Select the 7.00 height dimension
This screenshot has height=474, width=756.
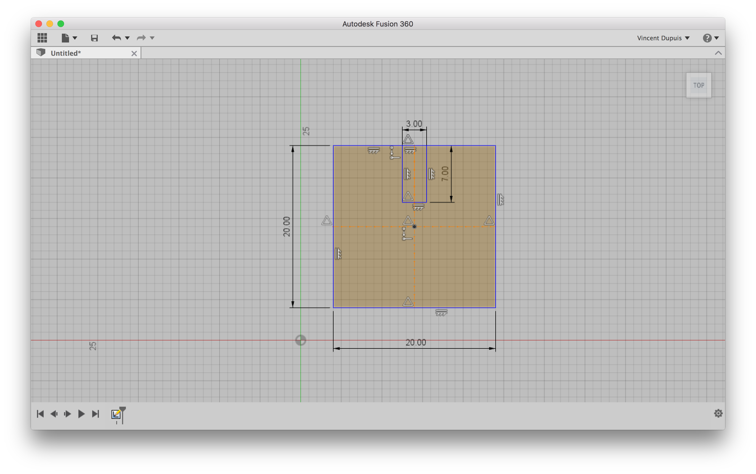445,174
